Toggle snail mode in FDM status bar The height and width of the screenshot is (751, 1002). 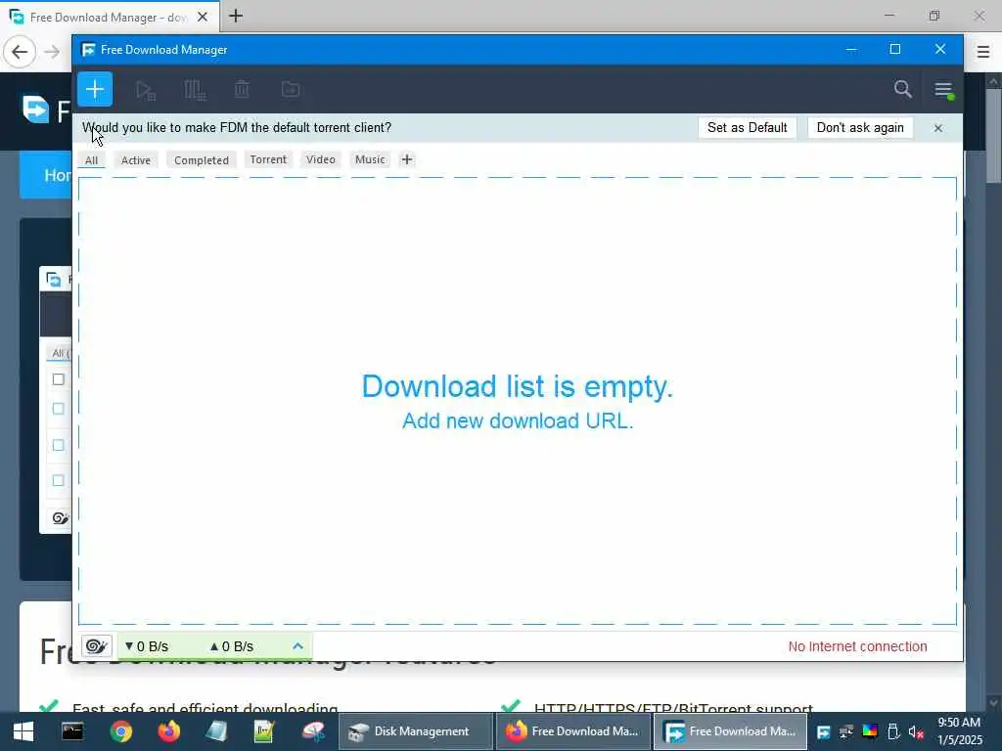point(97,646)
